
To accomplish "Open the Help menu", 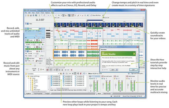I will pos(53,13).
